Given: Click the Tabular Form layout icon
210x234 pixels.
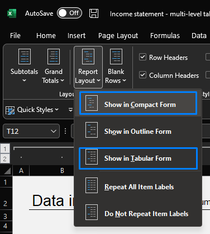Looking at the screenshot, I should pyautogui.click(x=92, y=157).
